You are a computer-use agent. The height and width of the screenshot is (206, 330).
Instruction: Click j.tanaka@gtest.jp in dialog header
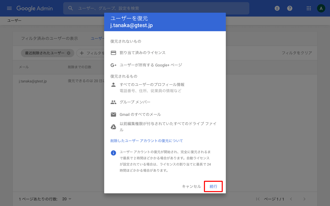131,26
